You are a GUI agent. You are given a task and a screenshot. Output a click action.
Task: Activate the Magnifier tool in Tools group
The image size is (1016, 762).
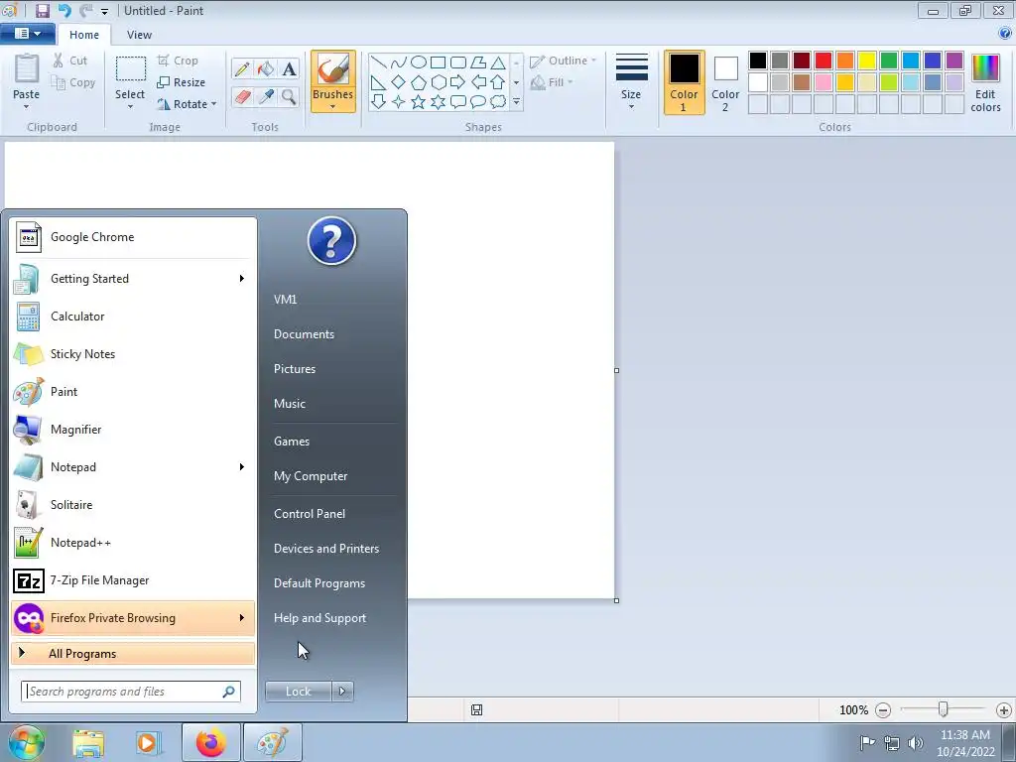pyautogui.click(x=289, y=97)
